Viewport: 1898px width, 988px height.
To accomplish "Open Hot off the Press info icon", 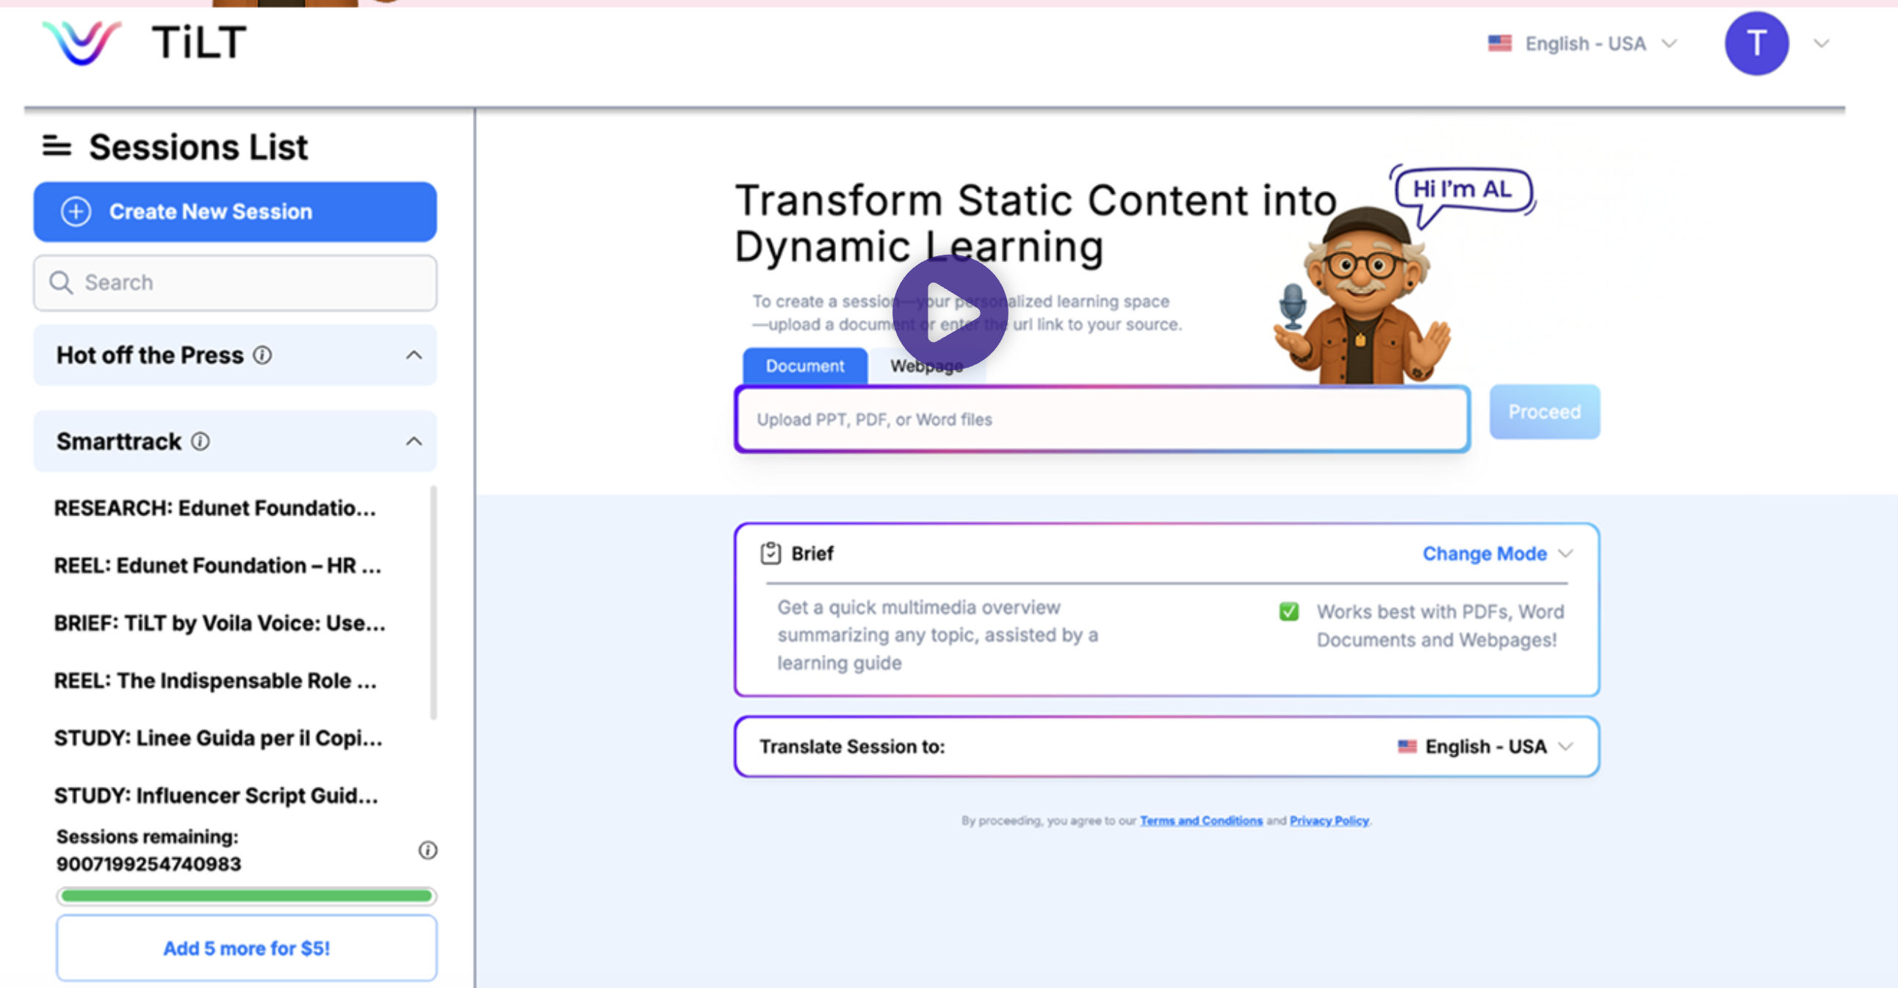I will (262, 355).
